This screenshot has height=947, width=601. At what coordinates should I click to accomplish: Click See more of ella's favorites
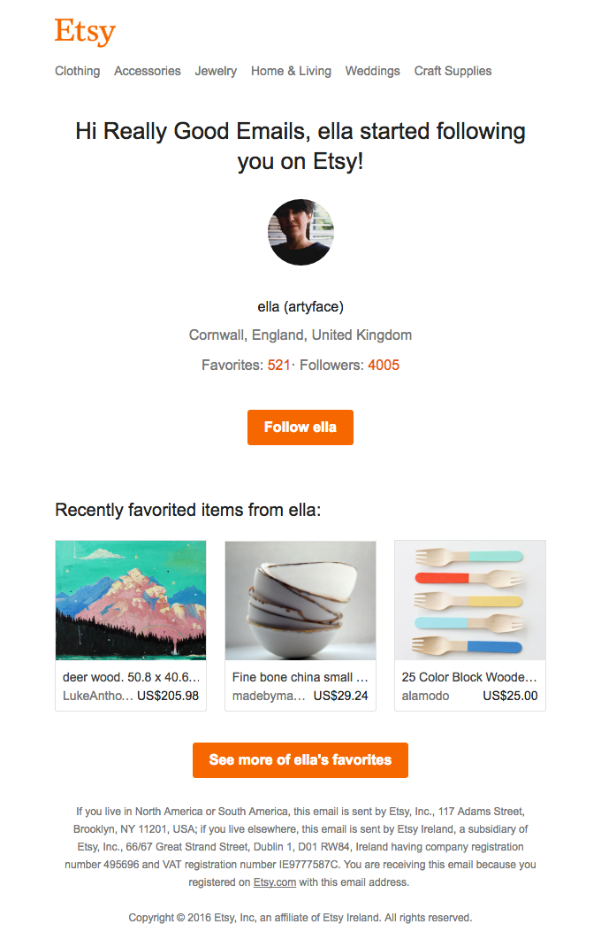click(300, 760)
